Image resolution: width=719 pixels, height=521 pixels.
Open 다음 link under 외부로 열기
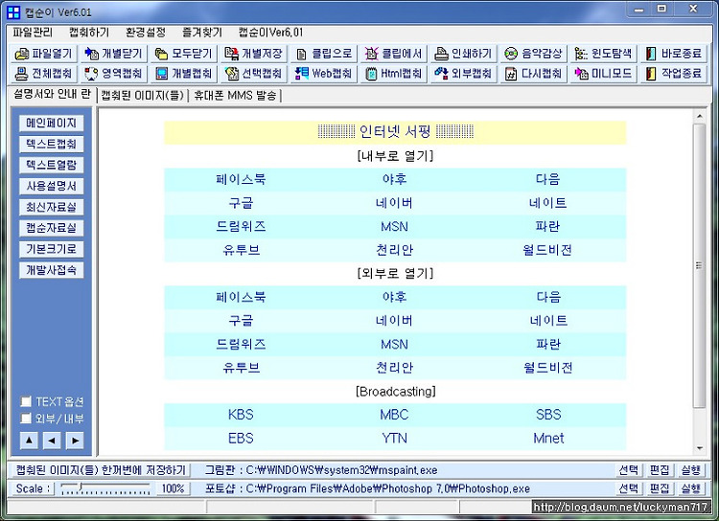tap(548, 297)
